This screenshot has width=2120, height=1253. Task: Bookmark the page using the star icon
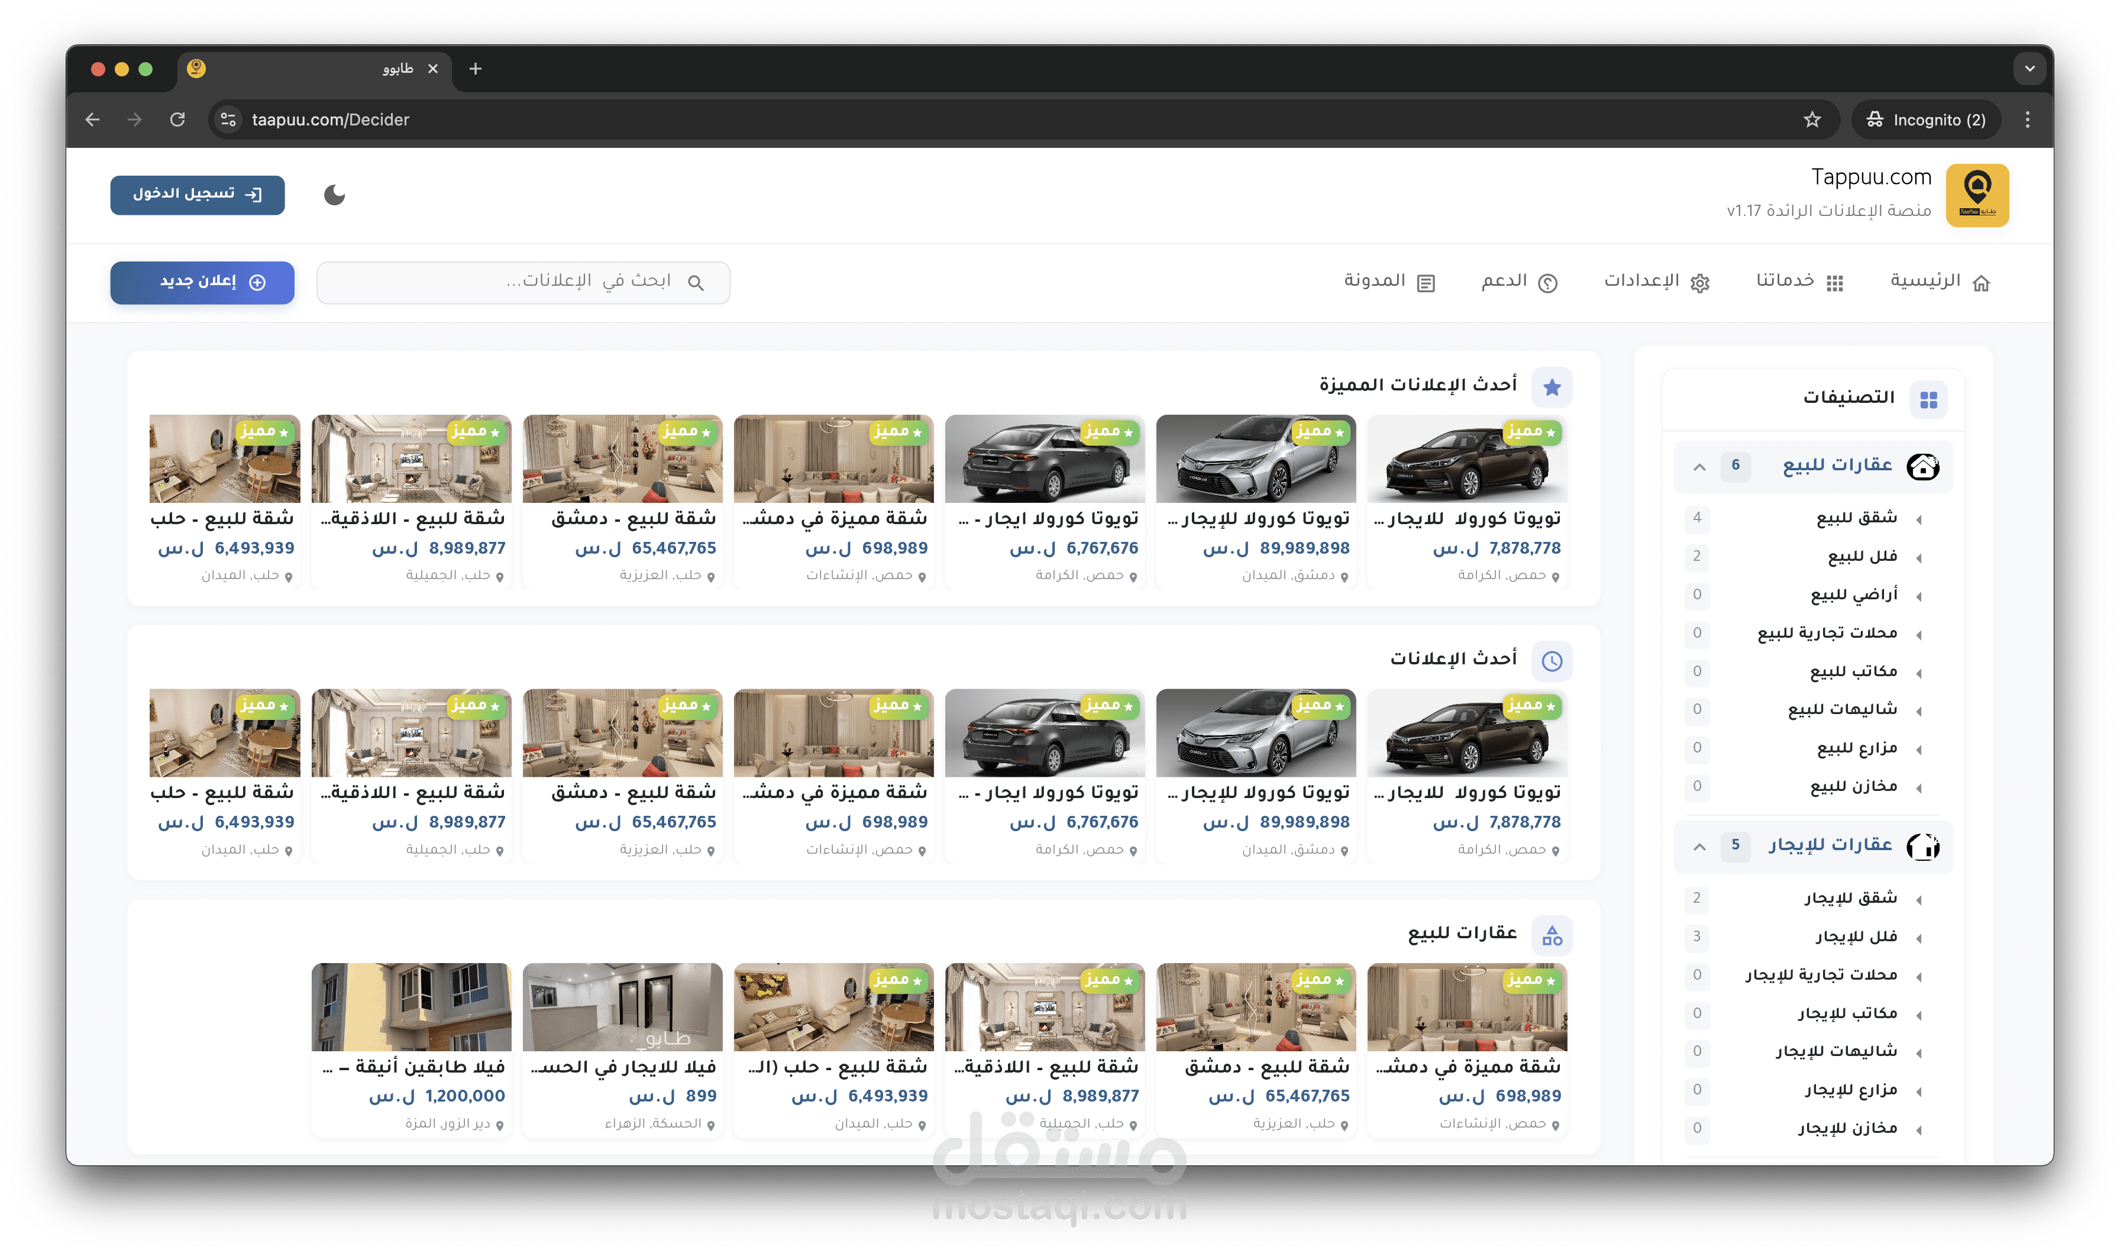point(1811,119)
